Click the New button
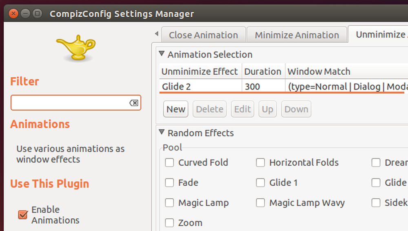This screenshot has height=231, width=408. [x=176, y=109]
